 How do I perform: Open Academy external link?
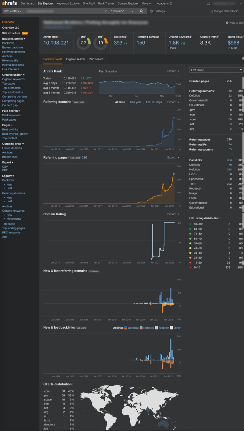[164, 4]
